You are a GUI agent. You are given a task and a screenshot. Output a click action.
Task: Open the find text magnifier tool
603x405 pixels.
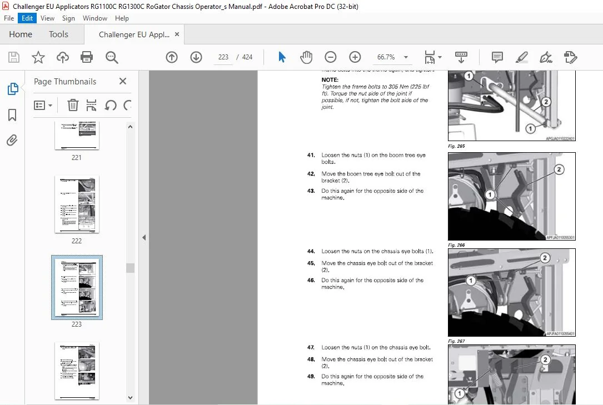point(112,57)
